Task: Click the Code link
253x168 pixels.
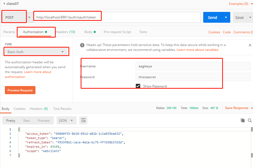Action: pyautogui.click(x=227, y=32)
